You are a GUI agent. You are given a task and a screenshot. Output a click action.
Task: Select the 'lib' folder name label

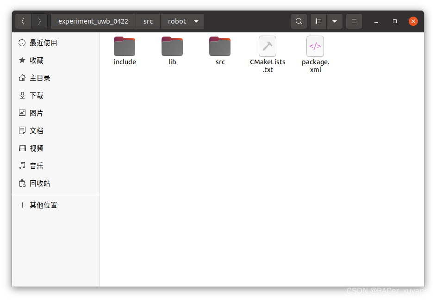(172, 62)
